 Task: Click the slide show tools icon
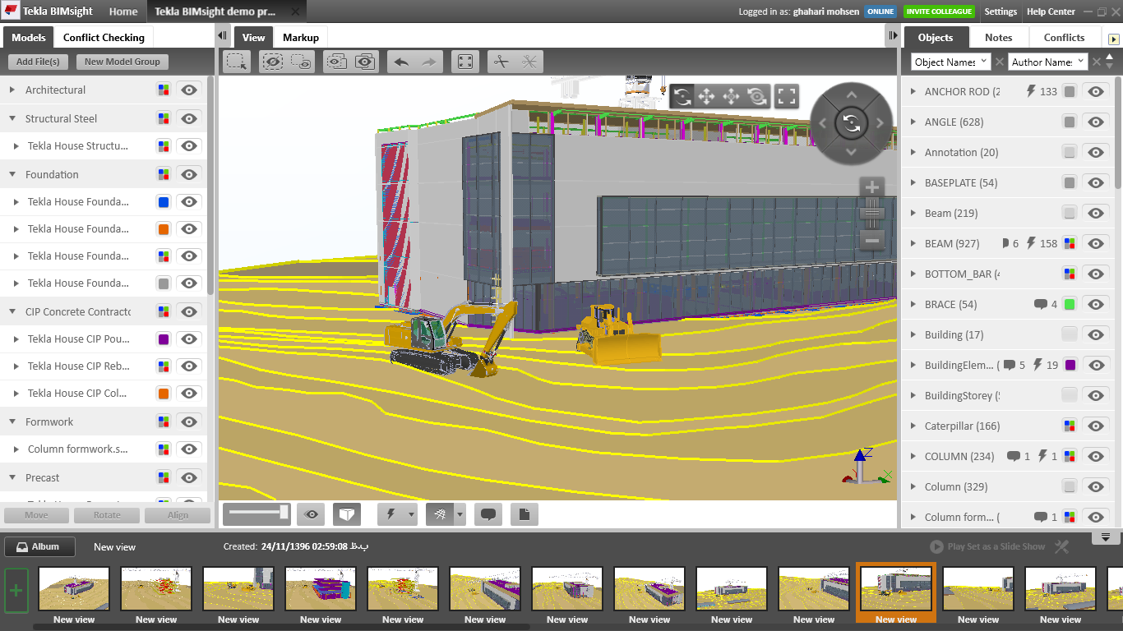point(1061,546)
